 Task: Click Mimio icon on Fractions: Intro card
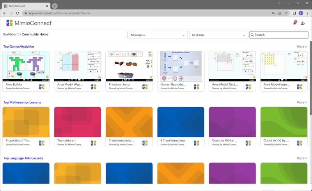(145, 87)
